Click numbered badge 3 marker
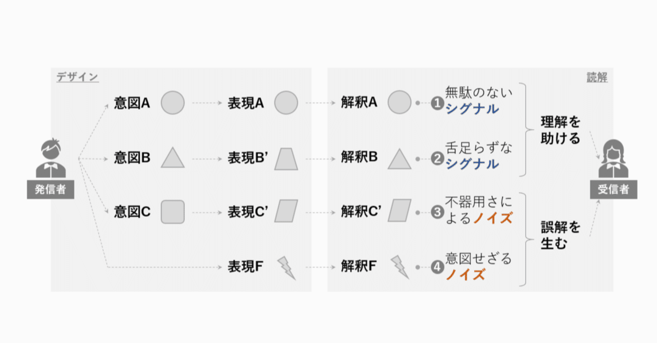The height and width of the screenshot is (343, 657). pos(437,212)
